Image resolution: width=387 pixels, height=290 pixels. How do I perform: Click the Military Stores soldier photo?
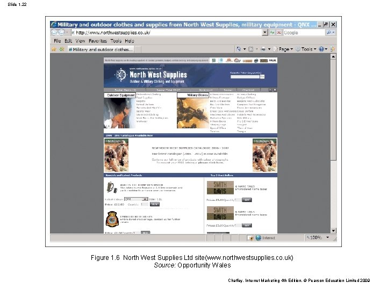(193, 113)
